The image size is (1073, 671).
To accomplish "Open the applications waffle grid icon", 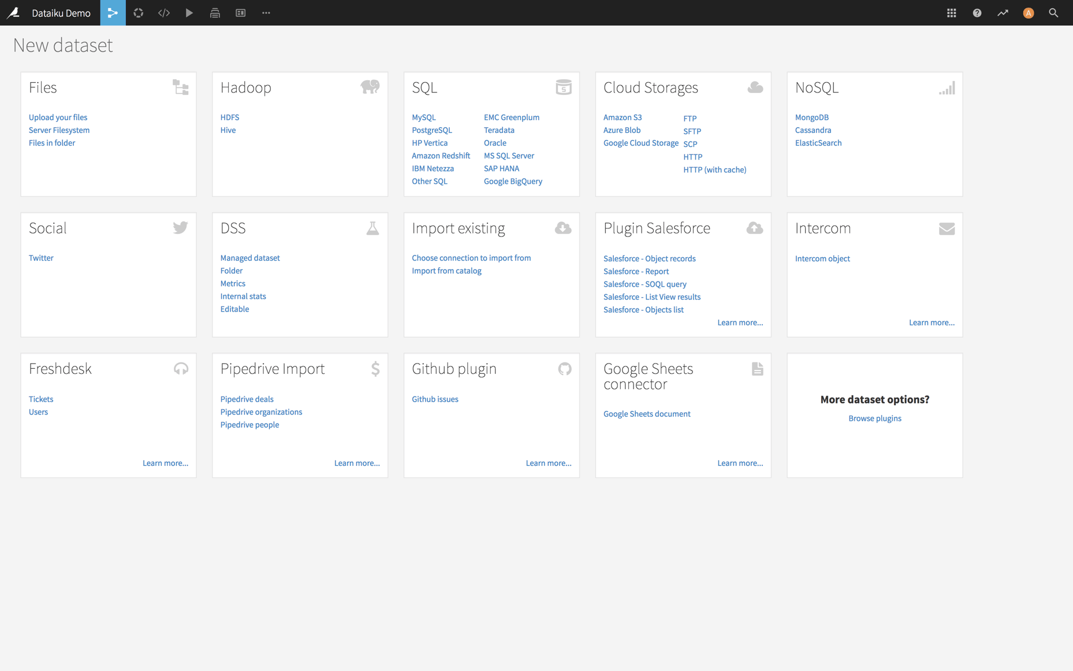I will coord(951,13).
